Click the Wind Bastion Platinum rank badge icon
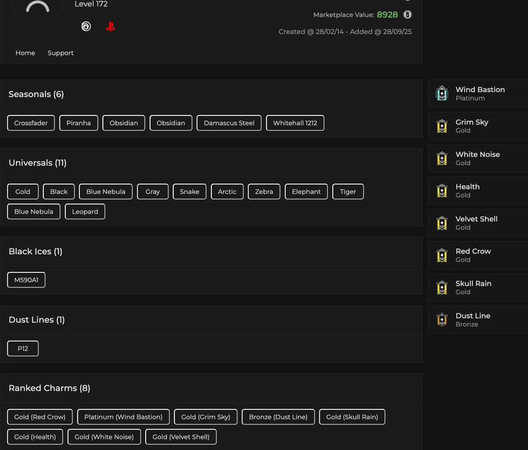 coord(442,93)
